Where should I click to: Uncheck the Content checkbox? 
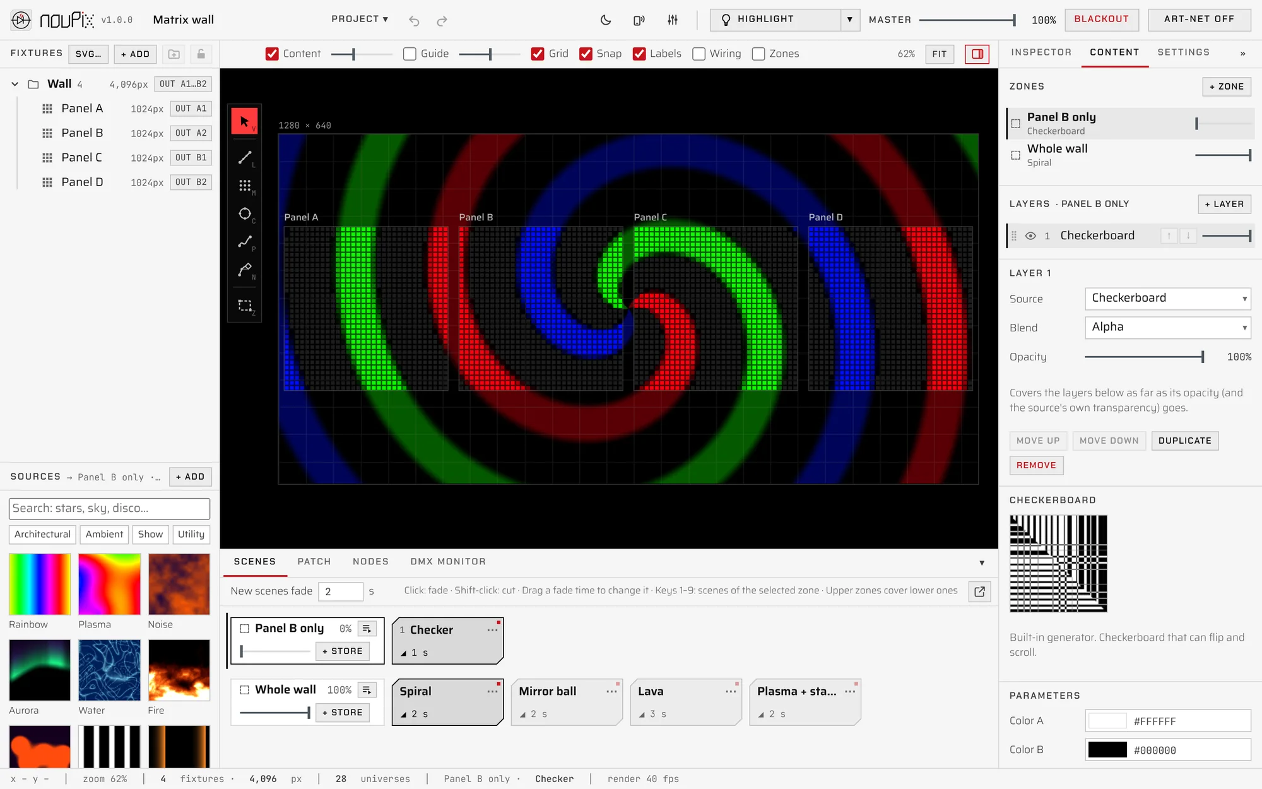click(x=272, y=54)
